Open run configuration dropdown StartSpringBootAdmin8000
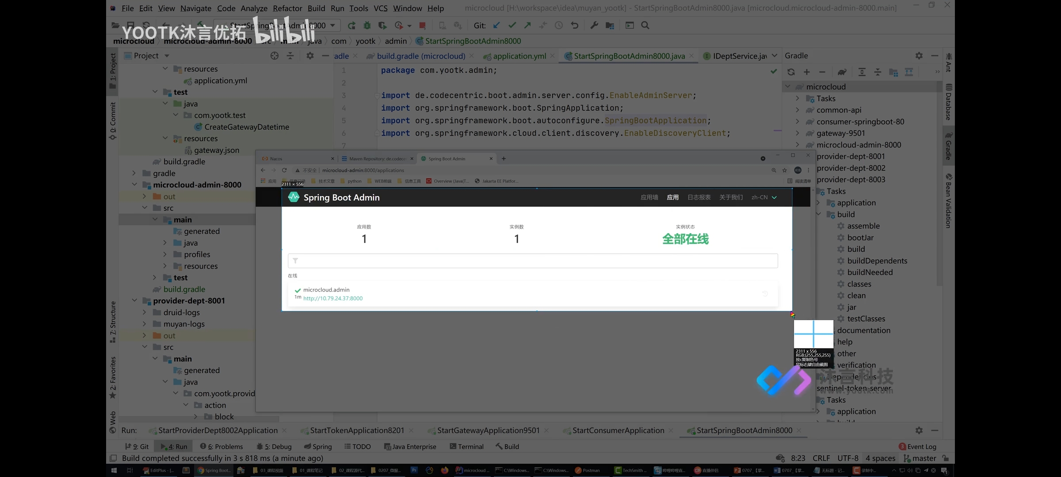Screen dimensions: 1061x477 [x=277, y=26]
